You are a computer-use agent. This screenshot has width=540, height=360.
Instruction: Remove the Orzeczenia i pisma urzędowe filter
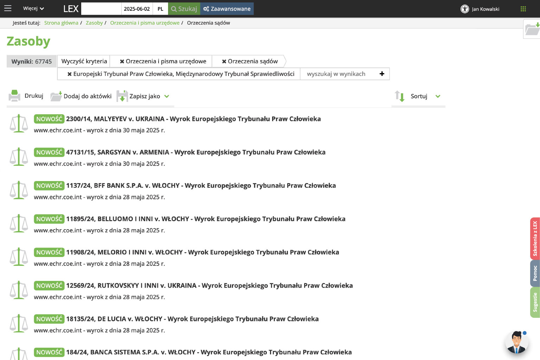122,62
